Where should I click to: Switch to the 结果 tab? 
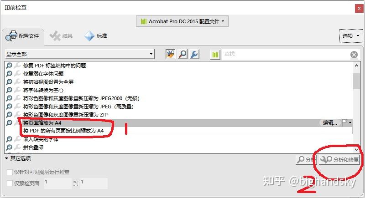61,36
